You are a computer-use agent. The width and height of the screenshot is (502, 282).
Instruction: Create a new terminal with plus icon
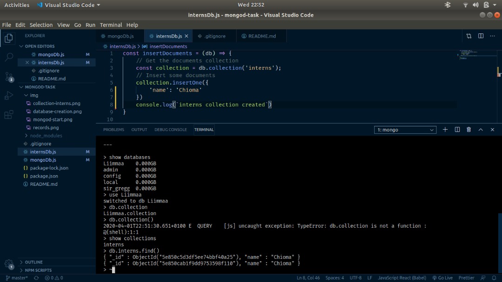pos(445,130)
